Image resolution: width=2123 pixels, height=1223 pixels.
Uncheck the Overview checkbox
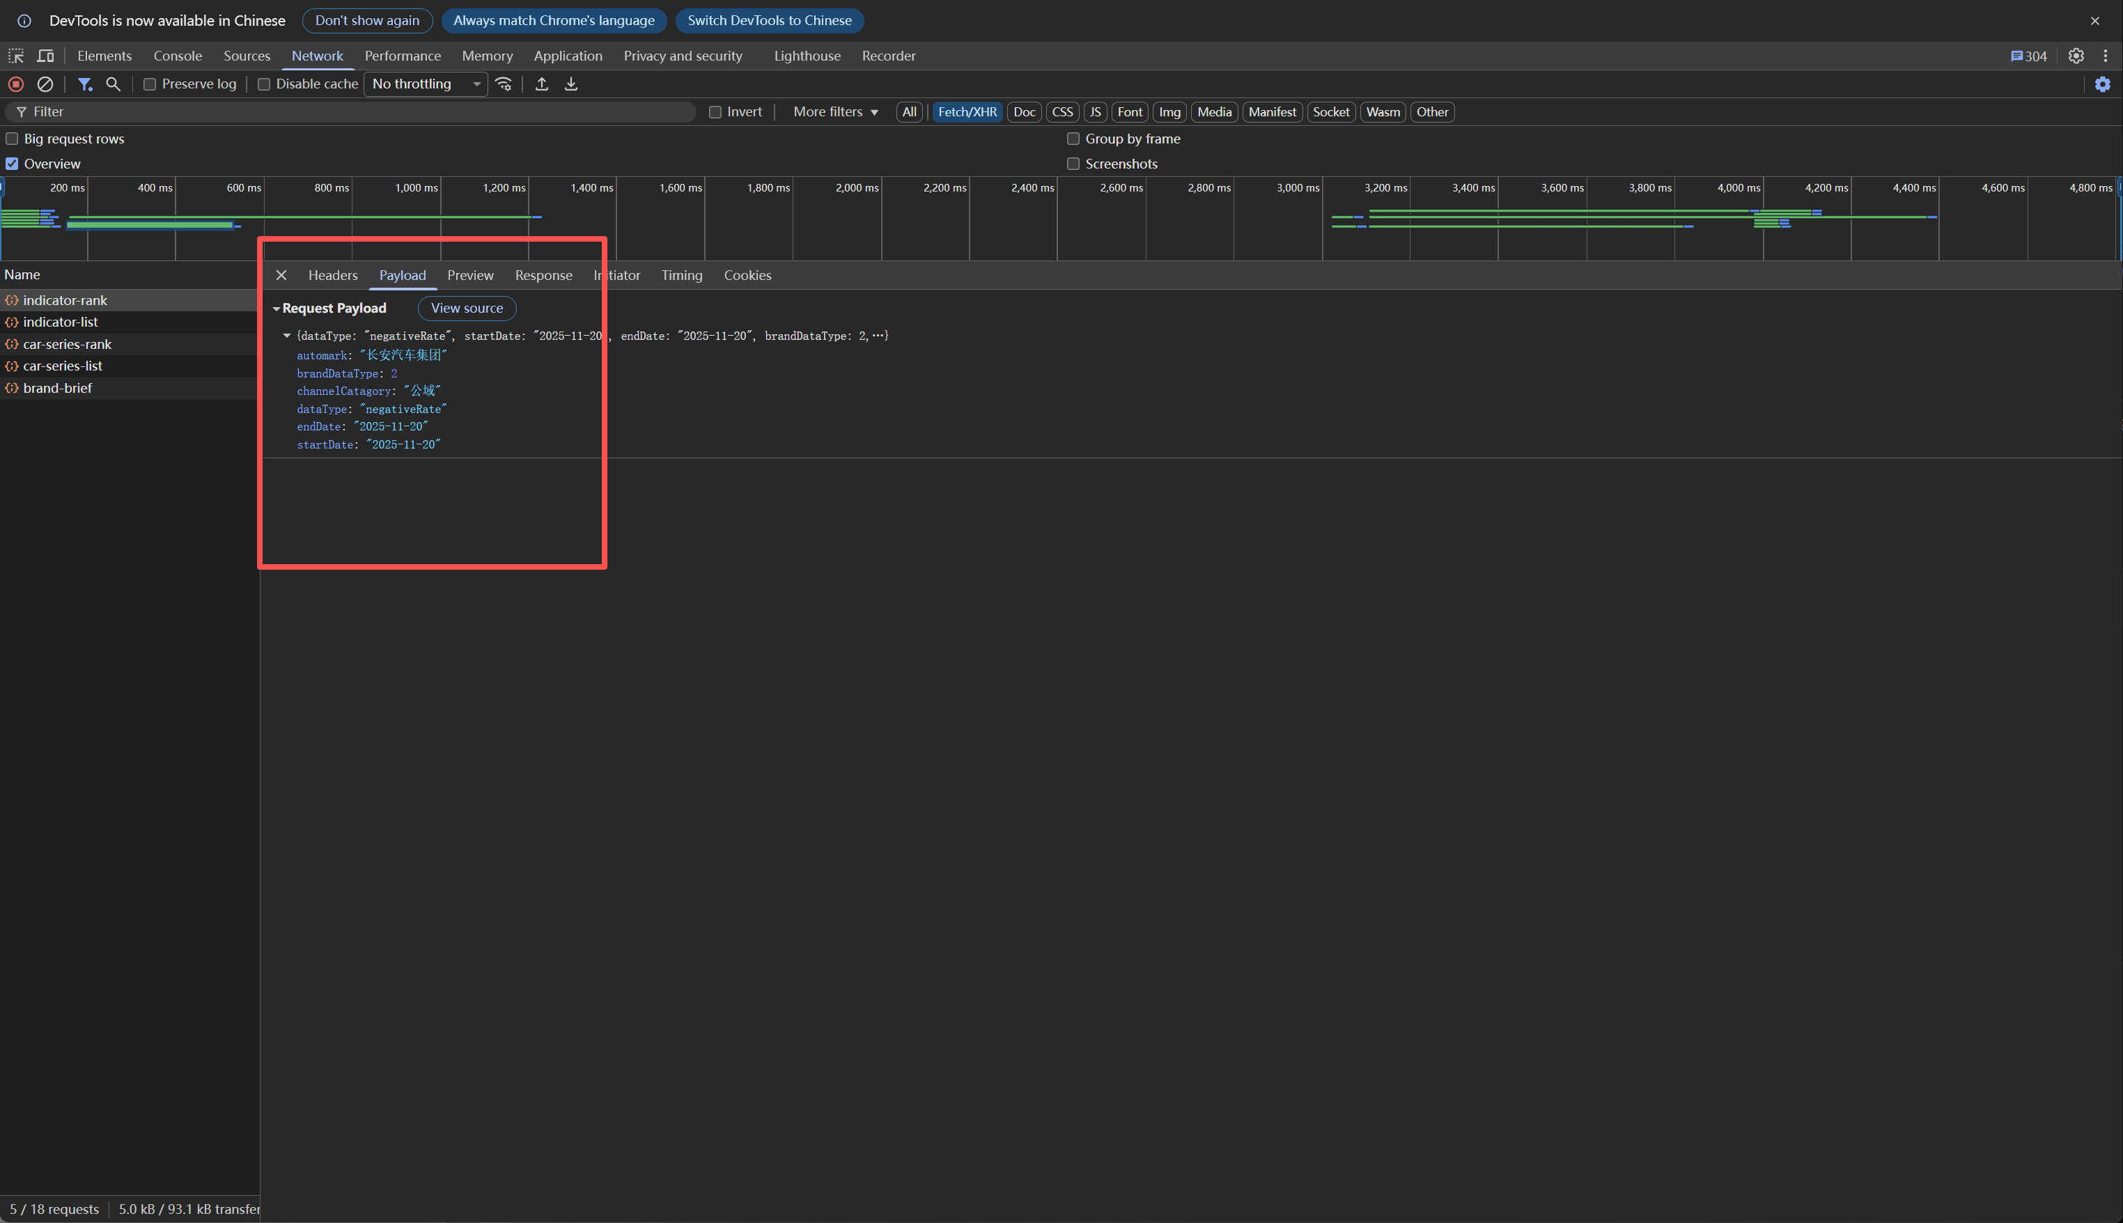12,164
